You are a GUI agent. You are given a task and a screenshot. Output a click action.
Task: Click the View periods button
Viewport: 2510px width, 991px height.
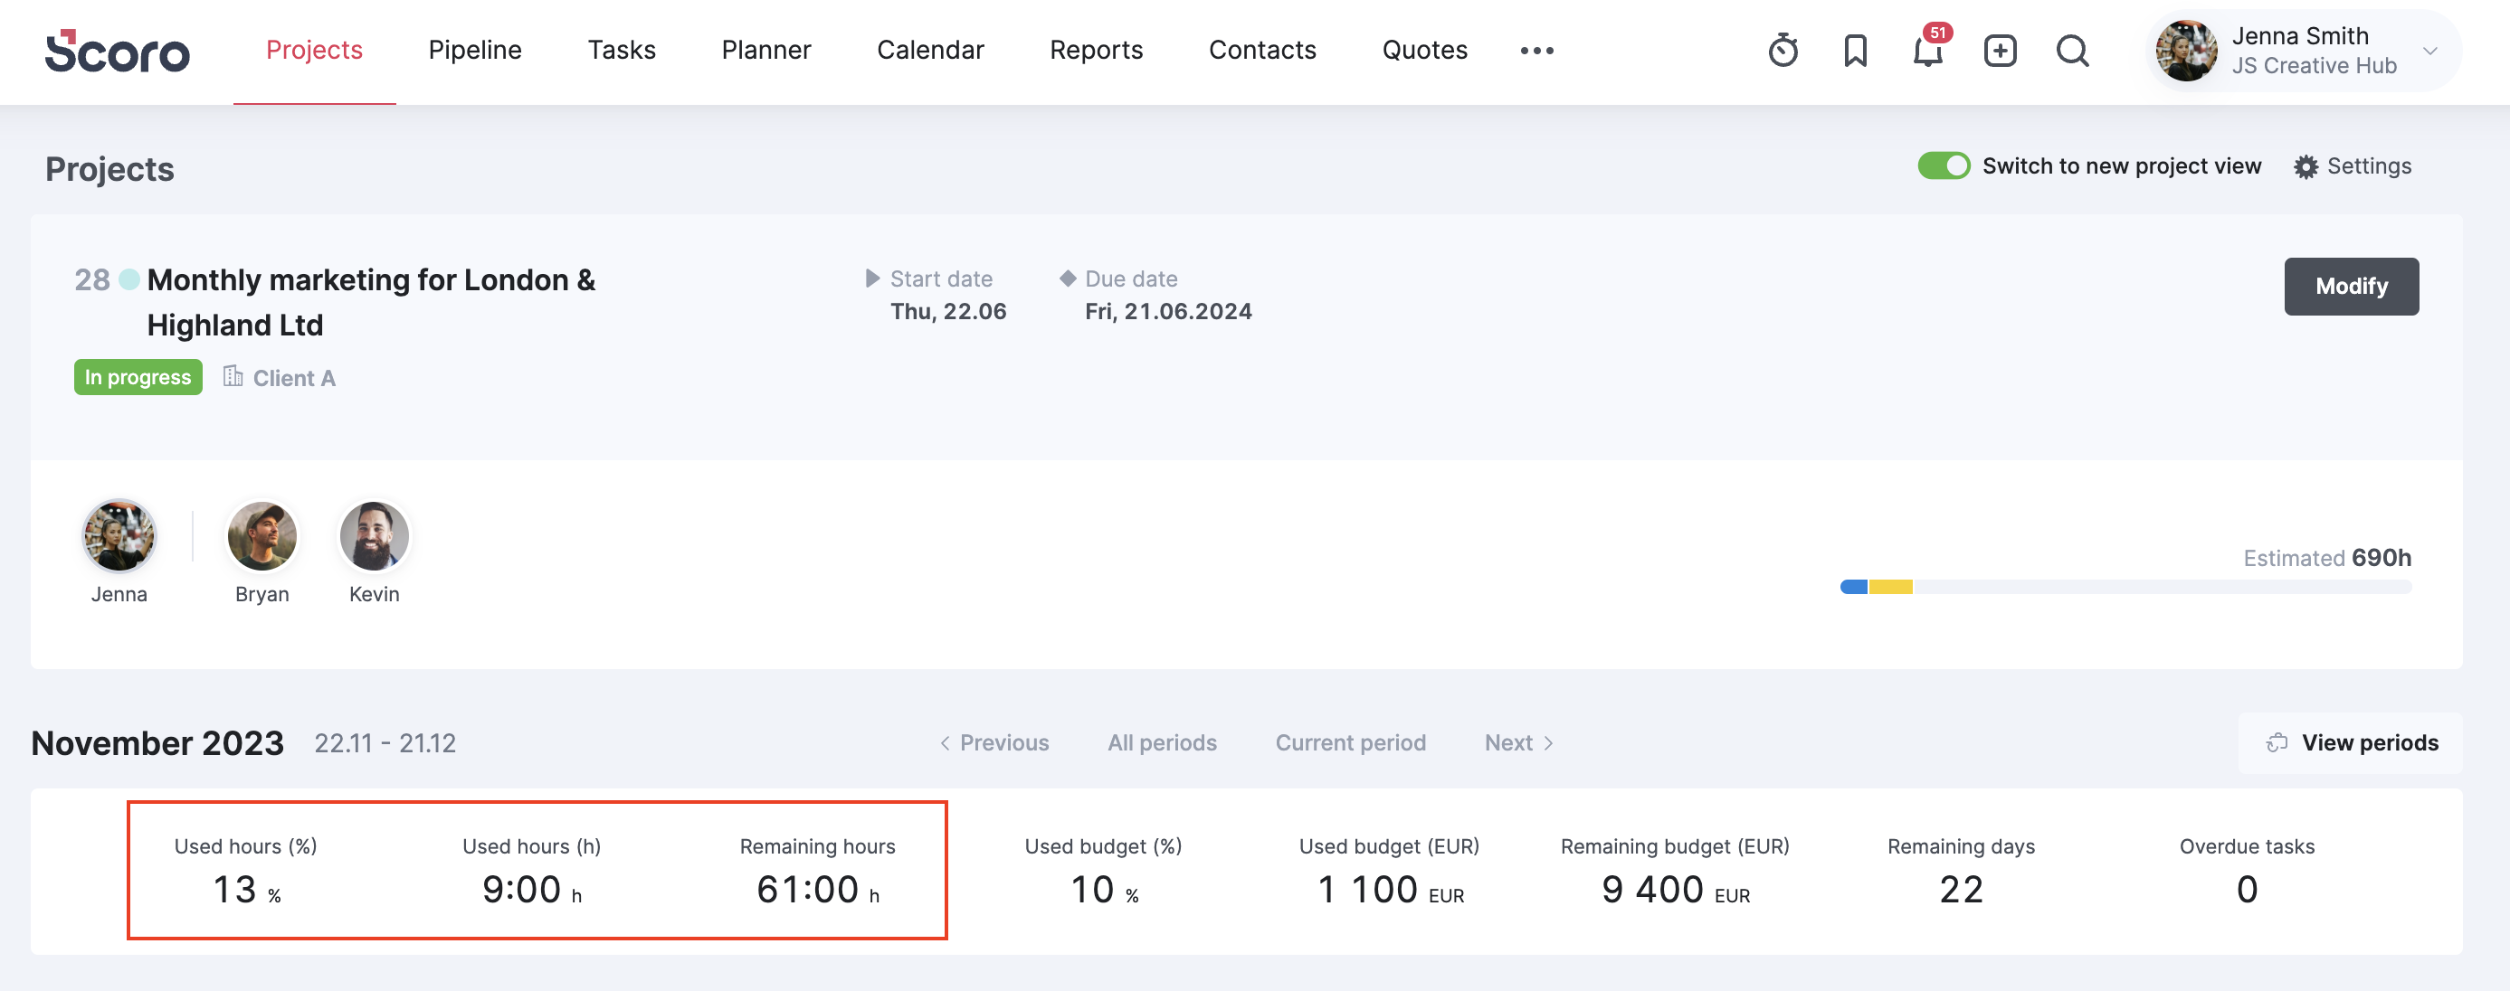pos(2350,742)
